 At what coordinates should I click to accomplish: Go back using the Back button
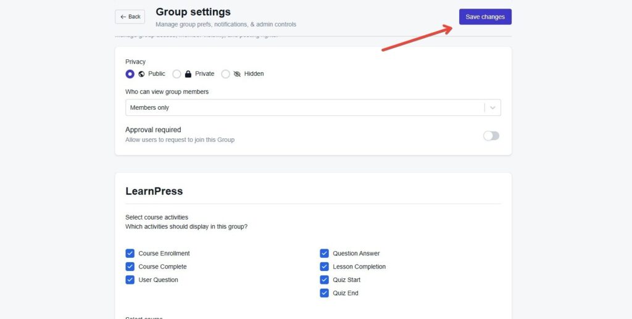[x=130, y=17]
